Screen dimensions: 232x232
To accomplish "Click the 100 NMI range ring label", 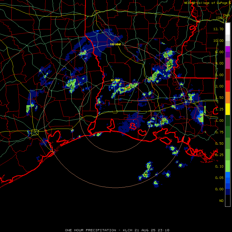I will click(115, 44).
